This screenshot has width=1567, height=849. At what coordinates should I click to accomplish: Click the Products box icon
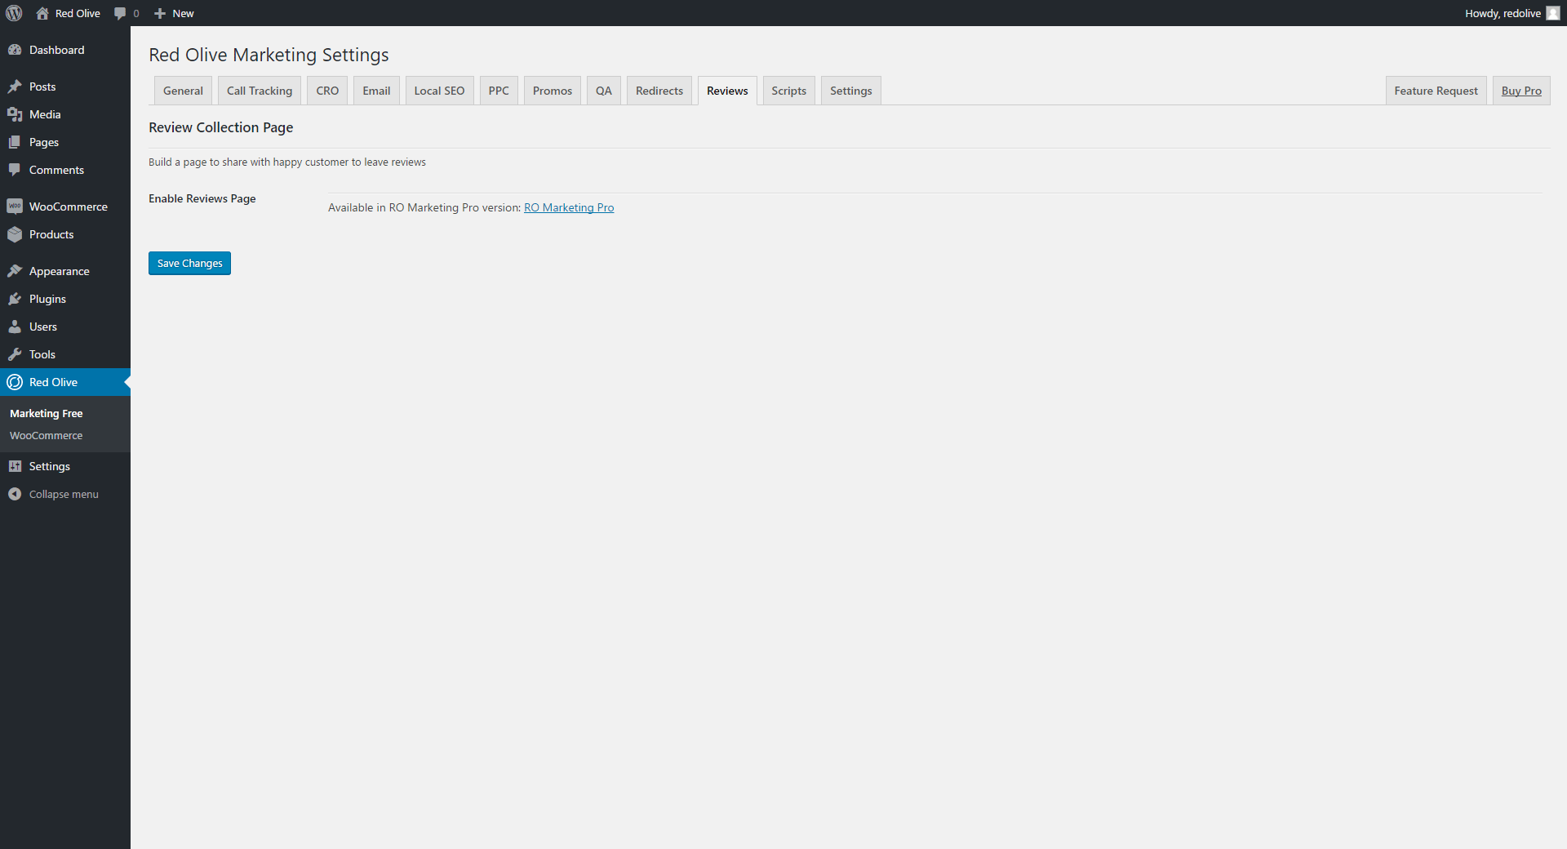[15, 234]
